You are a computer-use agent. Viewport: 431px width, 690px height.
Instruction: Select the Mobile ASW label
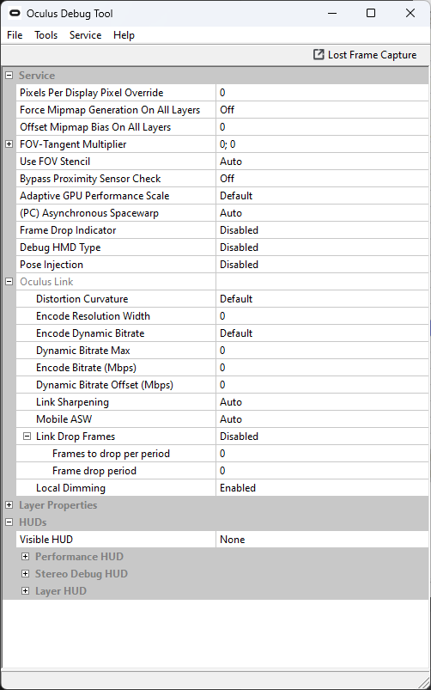click(64, 419)
